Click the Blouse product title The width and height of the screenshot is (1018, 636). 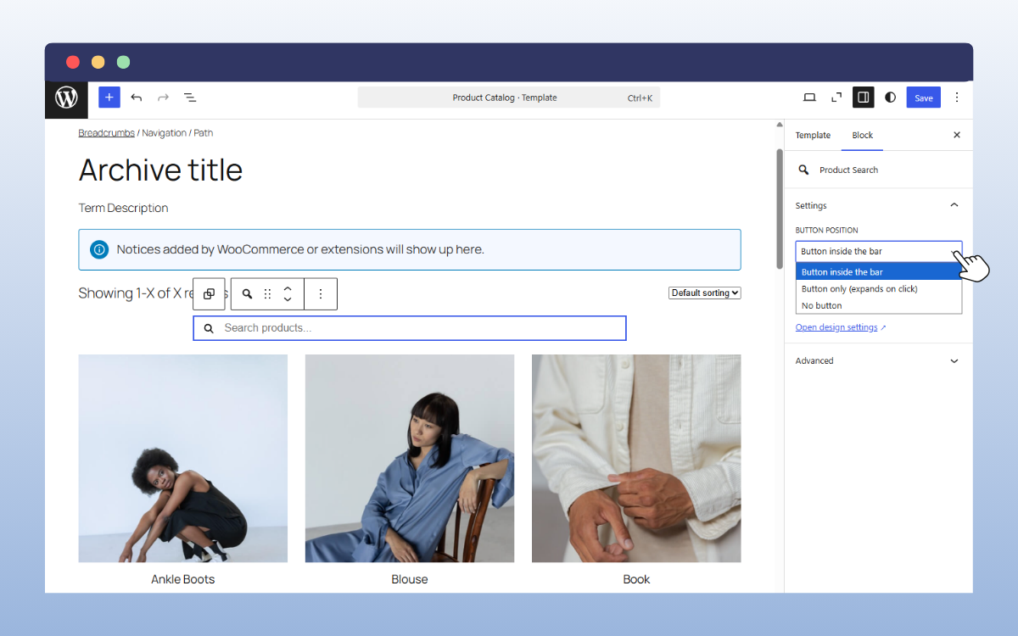tap(410, 579)
